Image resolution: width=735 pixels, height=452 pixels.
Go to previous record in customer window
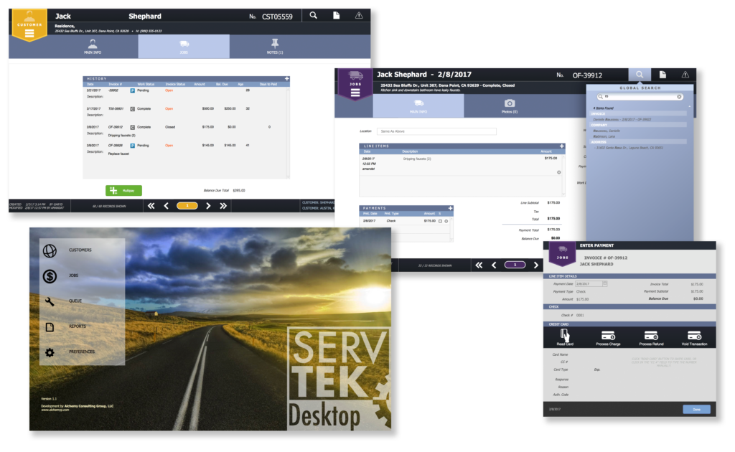click(166, 206)
